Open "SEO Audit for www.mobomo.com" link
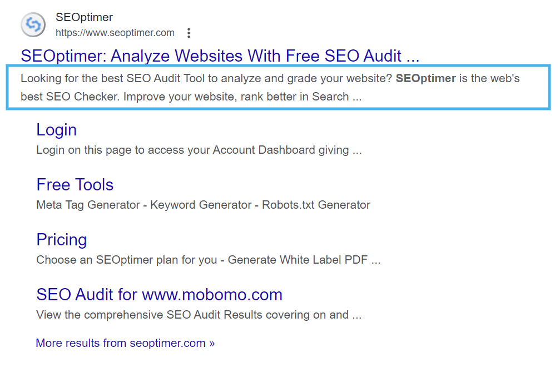This screenshot has width=560, height=368. coord(159,295)
